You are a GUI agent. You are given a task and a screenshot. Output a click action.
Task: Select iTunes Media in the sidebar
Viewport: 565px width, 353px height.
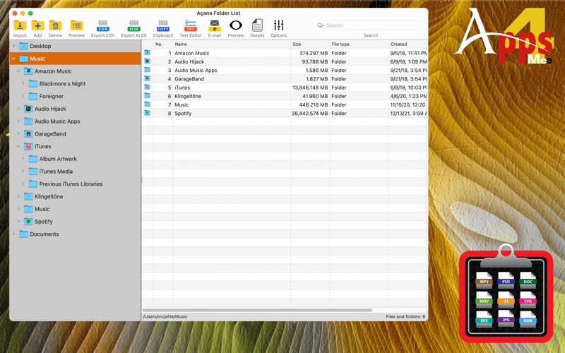56,171
